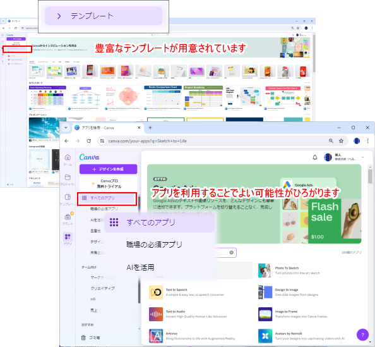Open Chrome three-dot menu in front window

click(367, 141)
